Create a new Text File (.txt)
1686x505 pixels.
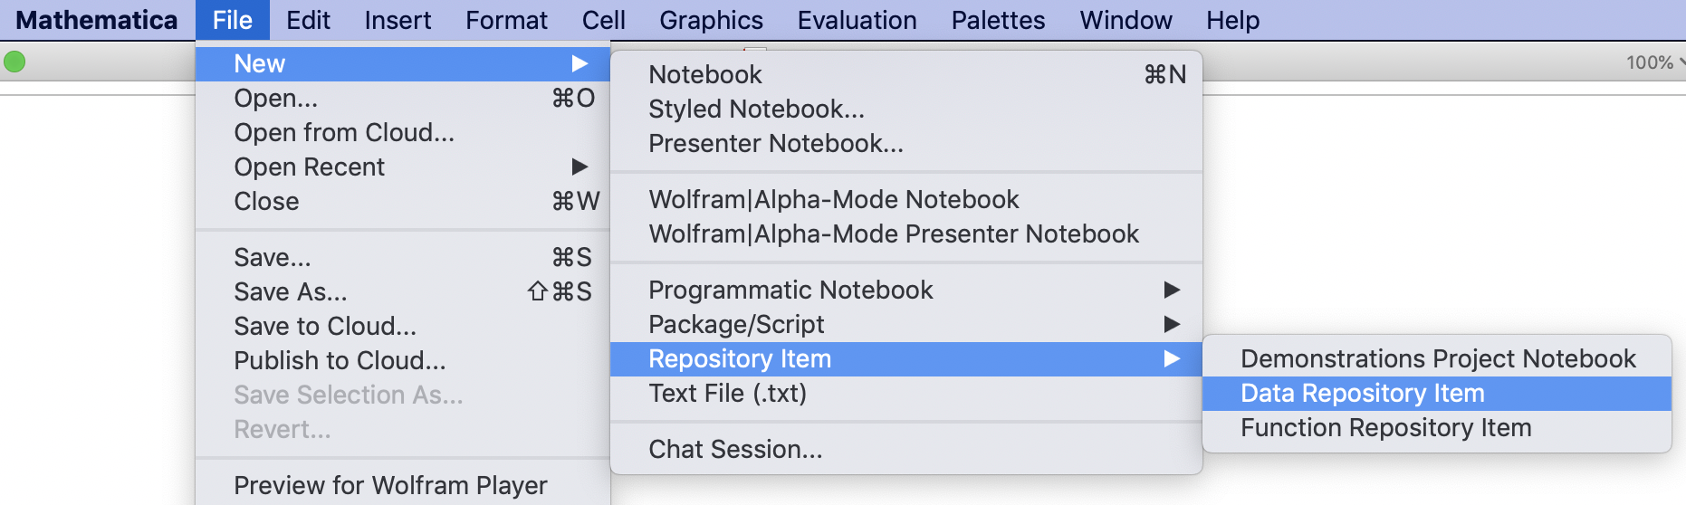click(x=727, y=393)
